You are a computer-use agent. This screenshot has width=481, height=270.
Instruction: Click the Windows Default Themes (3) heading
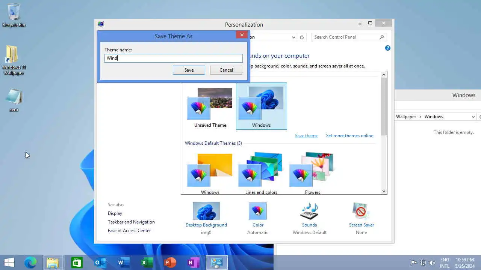(213, 143)
